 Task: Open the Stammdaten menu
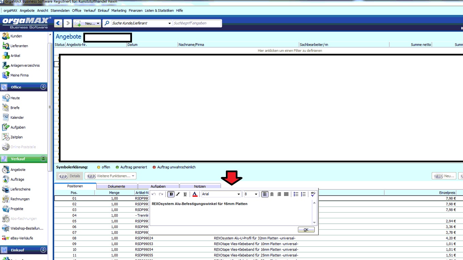60,11
